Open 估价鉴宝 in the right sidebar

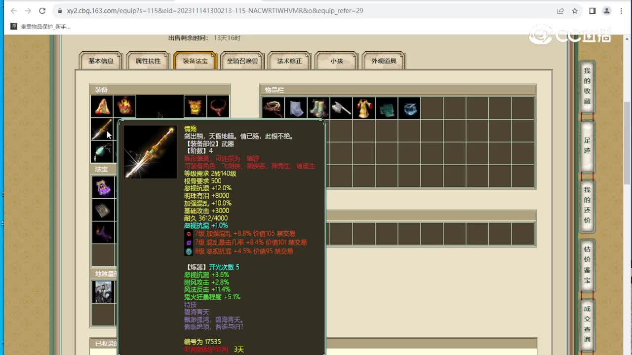click(x=587, y=265)
